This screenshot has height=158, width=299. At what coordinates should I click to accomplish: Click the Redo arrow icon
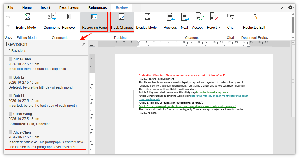pos(8,26)
